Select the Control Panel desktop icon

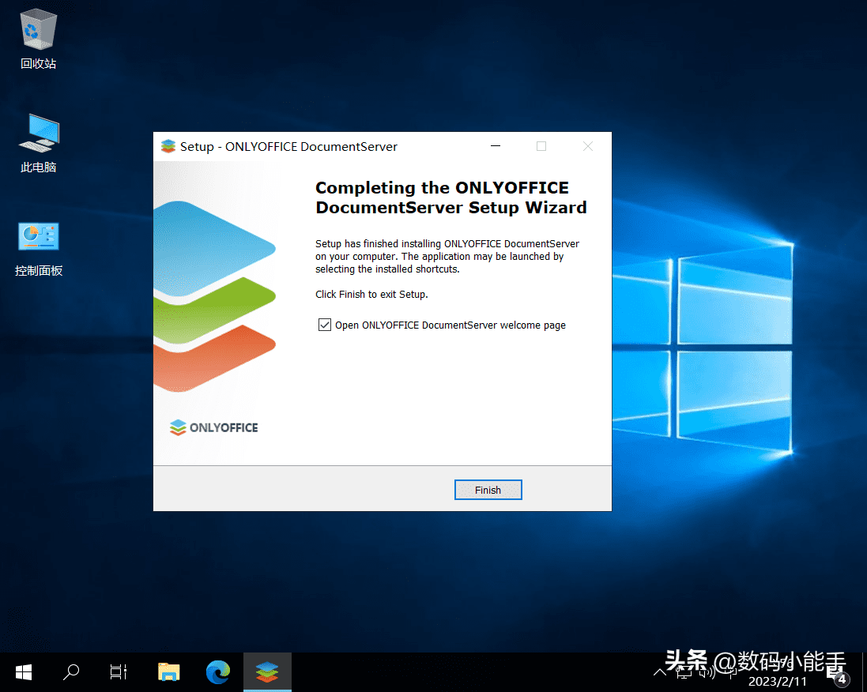click(38, 246)
